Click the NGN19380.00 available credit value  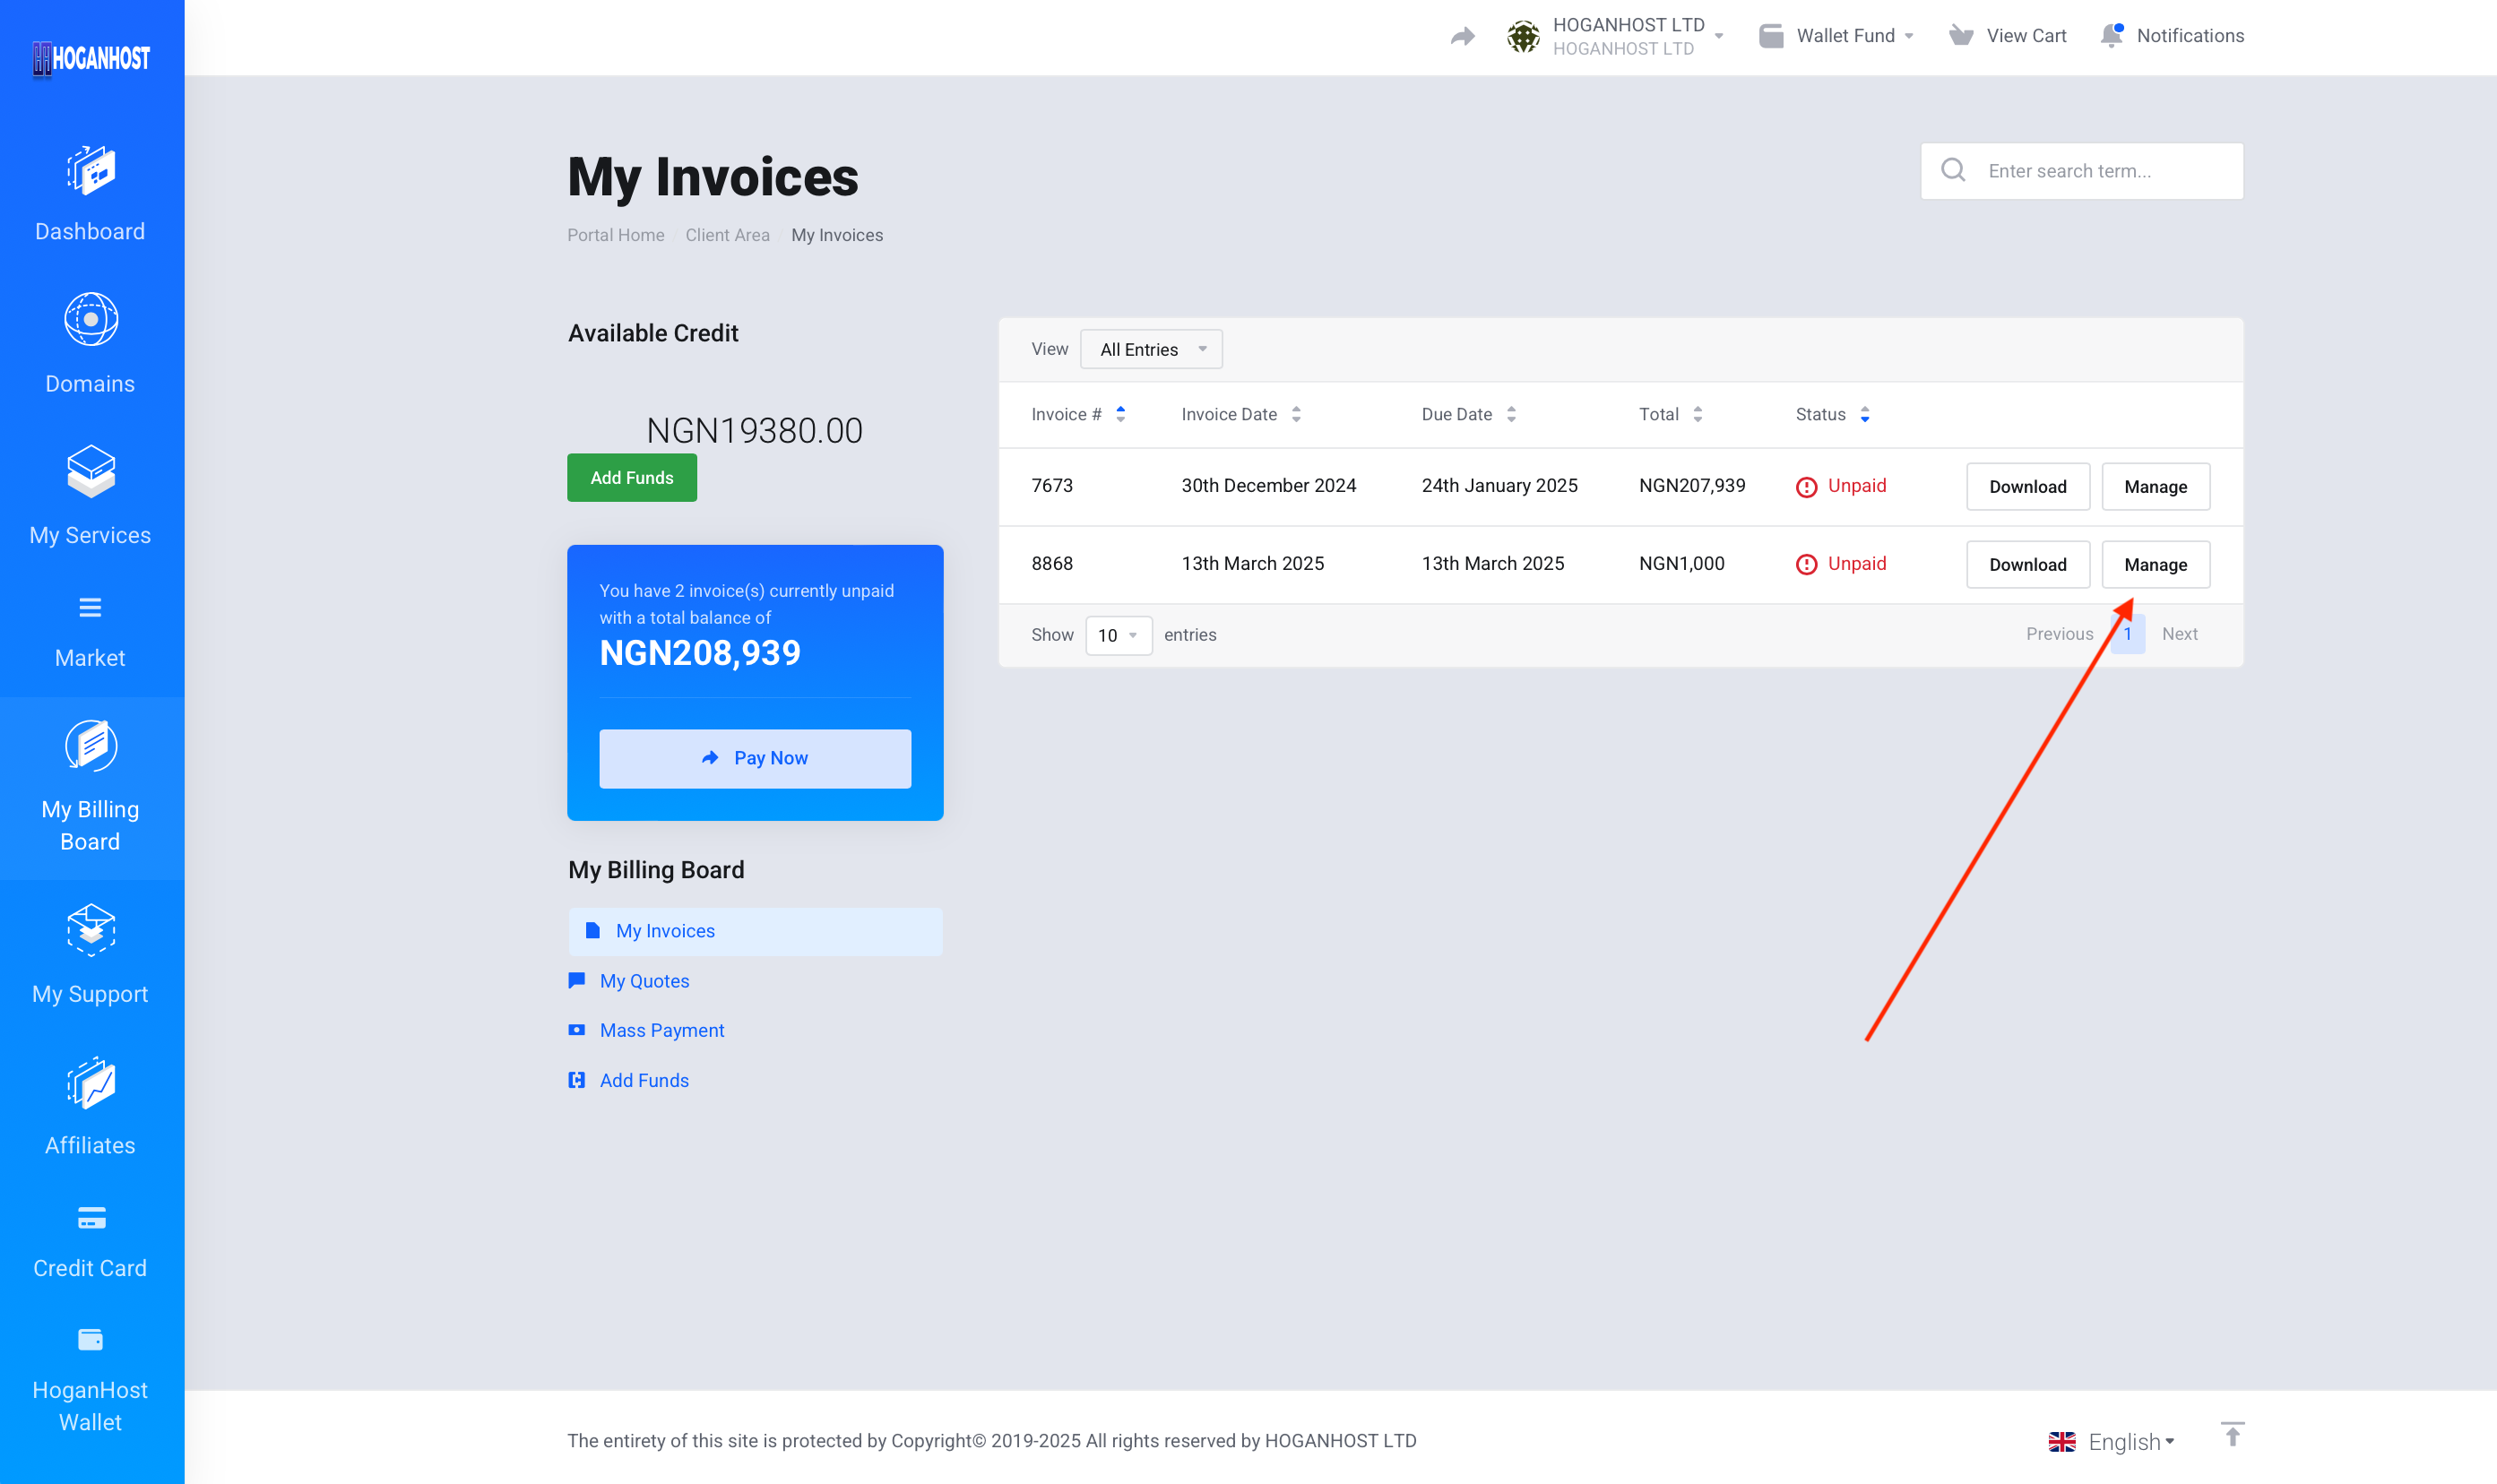pyautogui.click(x=754, y=431)
